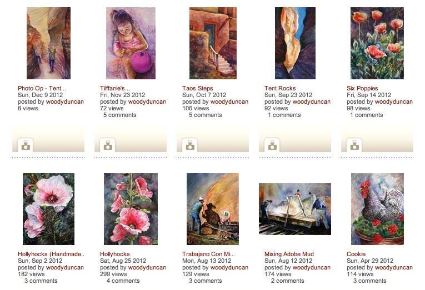Image resolution: width=425 pixels, height=290 pixels.
Task: Click camera icon under Six Poppies
Action: (354, 145)
